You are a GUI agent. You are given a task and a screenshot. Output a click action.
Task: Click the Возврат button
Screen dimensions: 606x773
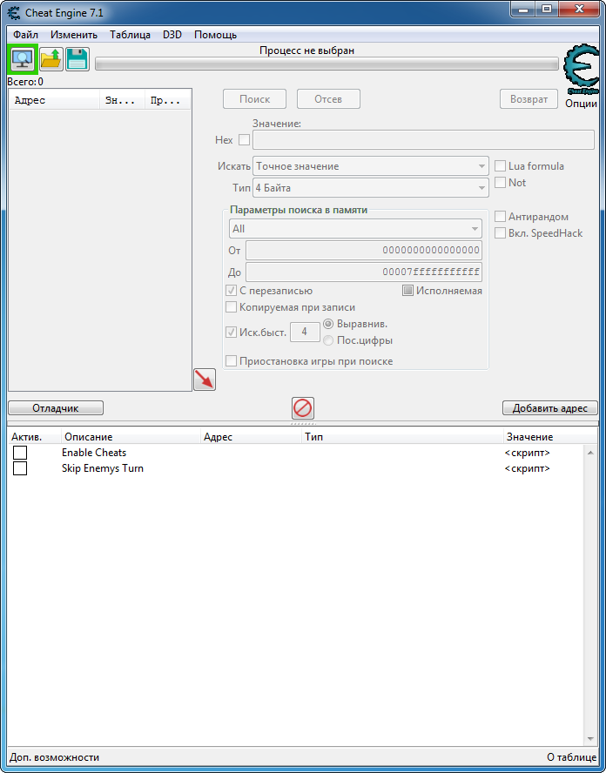(x=529, y=99)
